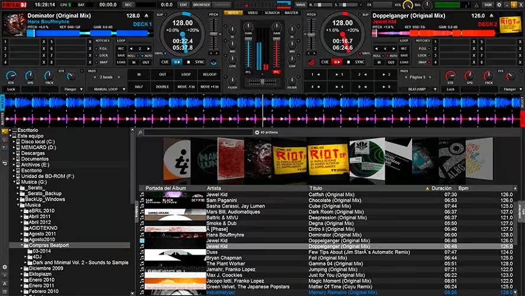
Task: Go to previous pads page before Página 5
Action: [406, 77]
